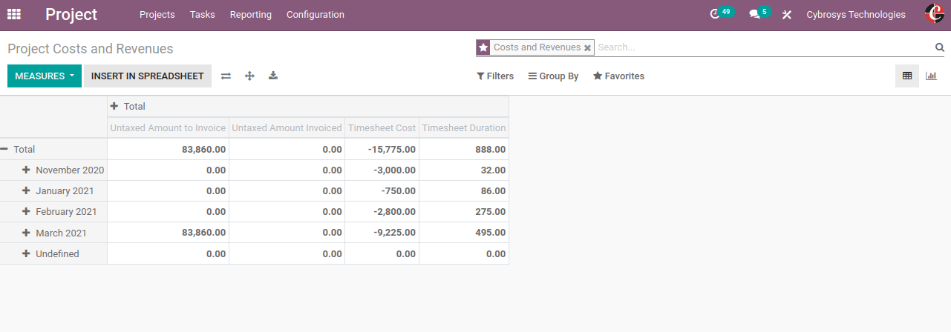Viewport: 951px width, 332px height.
Task: Sort by Timesheet Cost column
Action: (382, 127)
